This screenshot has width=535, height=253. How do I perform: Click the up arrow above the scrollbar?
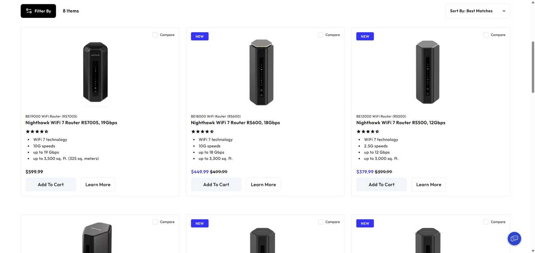[533, 3]
